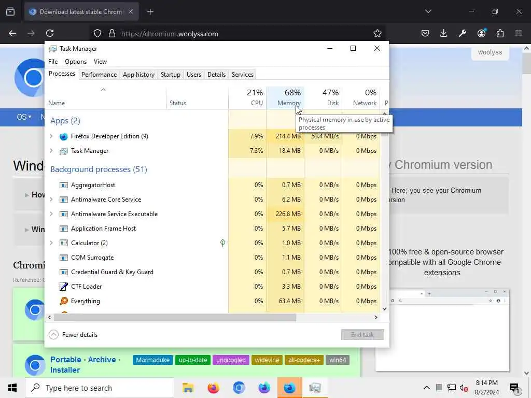Open Firefox tab list button

tap(10, 12)
